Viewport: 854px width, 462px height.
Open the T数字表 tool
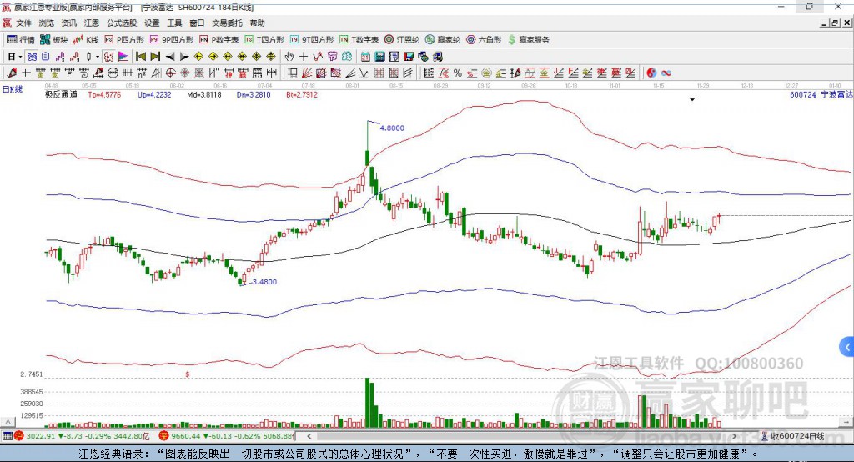point(359,40)
